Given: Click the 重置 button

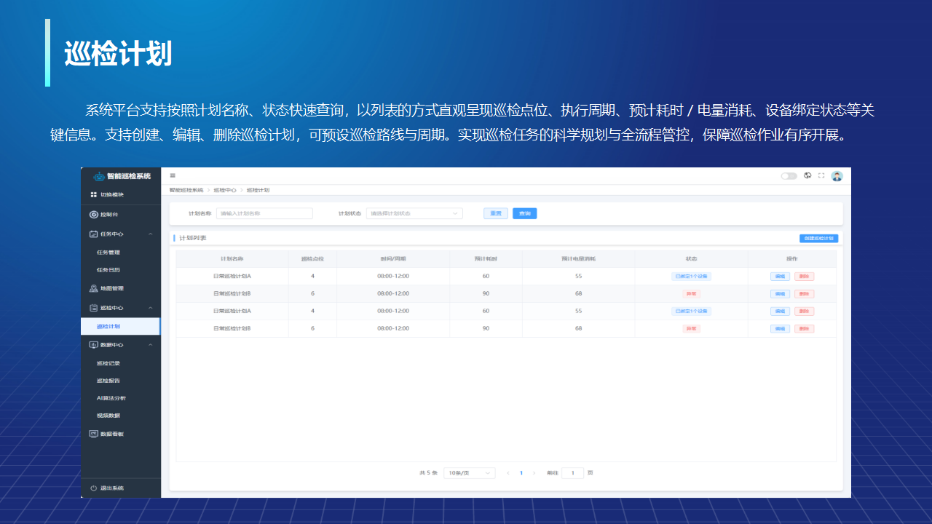Looking at the screenshot, I should [496, 213].
